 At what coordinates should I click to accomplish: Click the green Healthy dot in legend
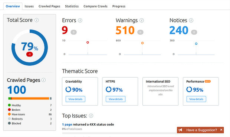tap(9, 105)
